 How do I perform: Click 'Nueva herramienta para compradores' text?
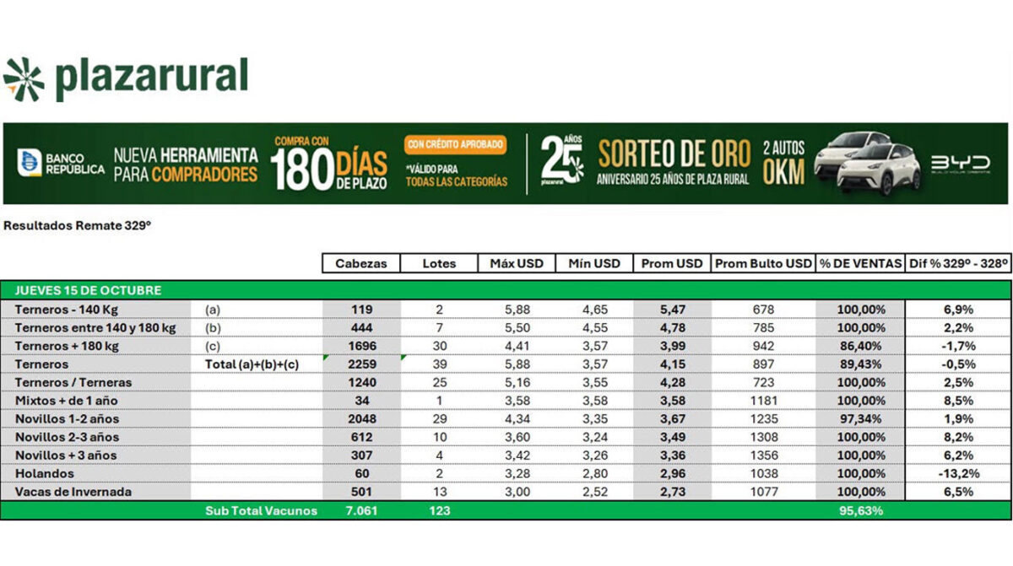(186, 164)
